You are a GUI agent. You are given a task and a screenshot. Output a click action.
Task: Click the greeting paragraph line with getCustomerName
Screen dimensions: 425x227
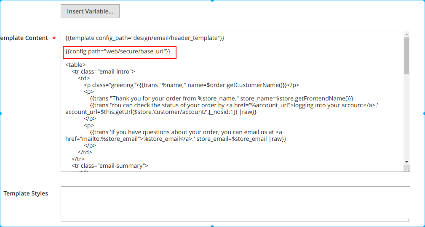(191, 85)
